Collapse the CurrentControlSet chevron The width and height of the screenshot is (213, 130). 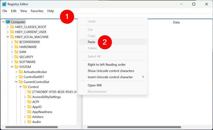click(x=16, y=82)
